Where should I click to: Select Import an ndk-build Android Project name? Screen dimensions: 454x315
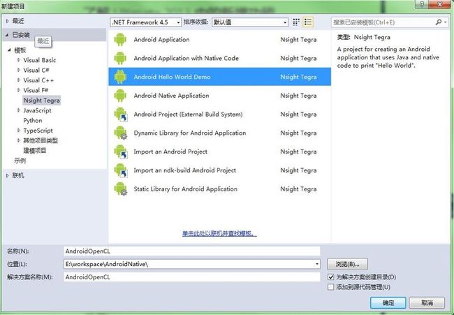pos(184,170)
